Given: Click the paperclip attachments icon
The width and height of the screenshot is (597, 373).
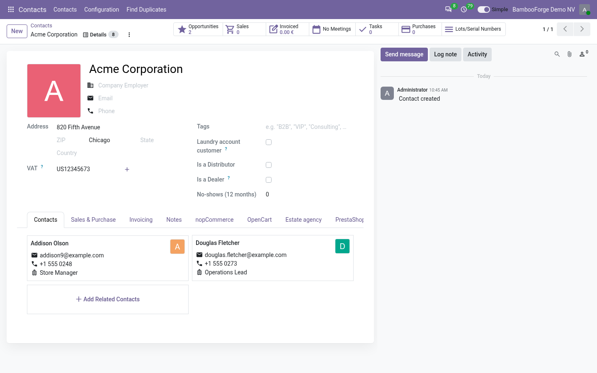Looking at the screenshot, I should click(x=570, y=54).
